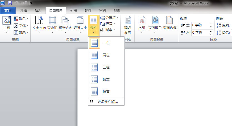Click the Three columns thumbnail icon
The image size is (232, 126).
pyautogui.click(x=94, y=67)
